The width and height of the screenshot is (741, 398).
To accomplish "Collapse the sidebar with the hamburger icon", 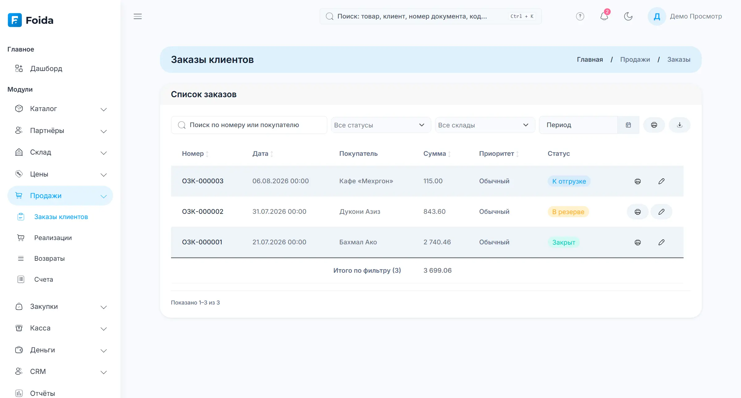I will [138, 16].
